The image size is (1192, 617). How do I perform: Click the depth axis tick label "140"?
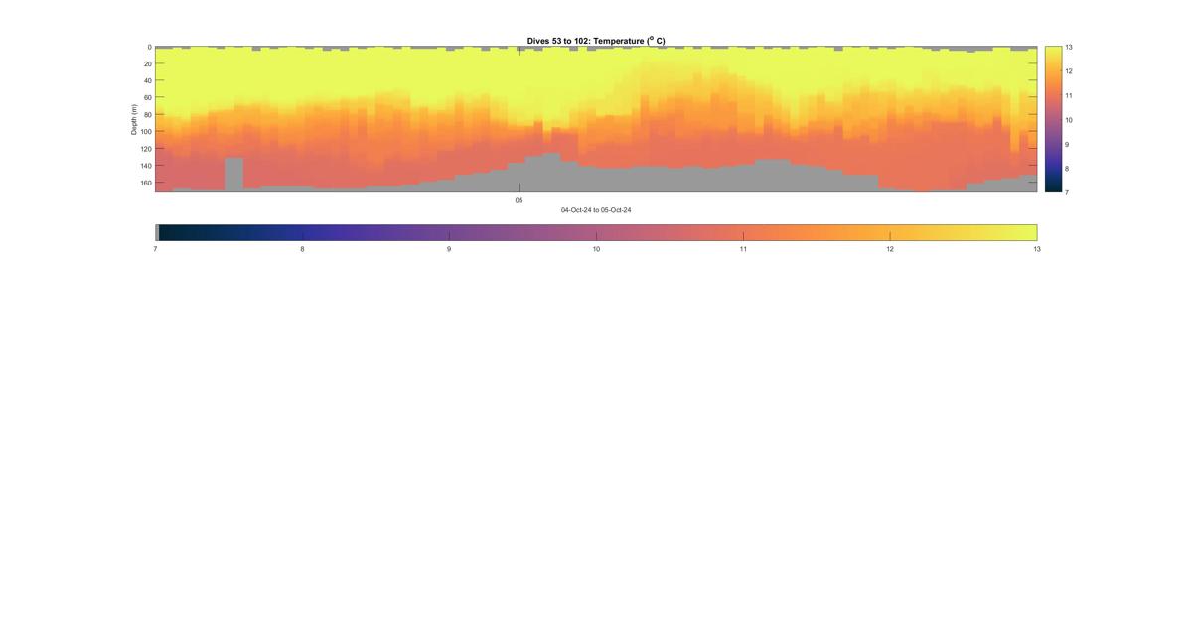145,166
